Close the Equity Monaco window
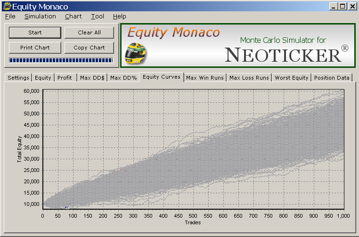This screenshot has height=237, width=359. 352,7
